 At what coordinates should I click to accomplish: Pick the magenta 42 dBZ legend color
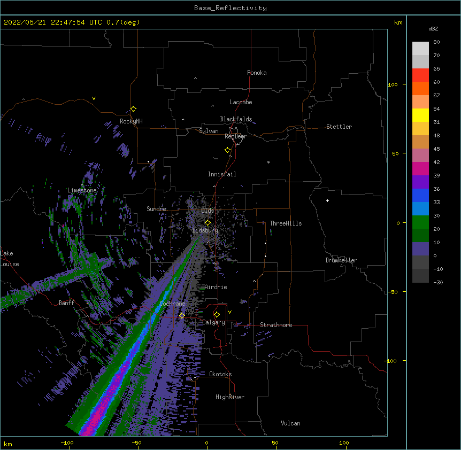click(x=420, y=168)
